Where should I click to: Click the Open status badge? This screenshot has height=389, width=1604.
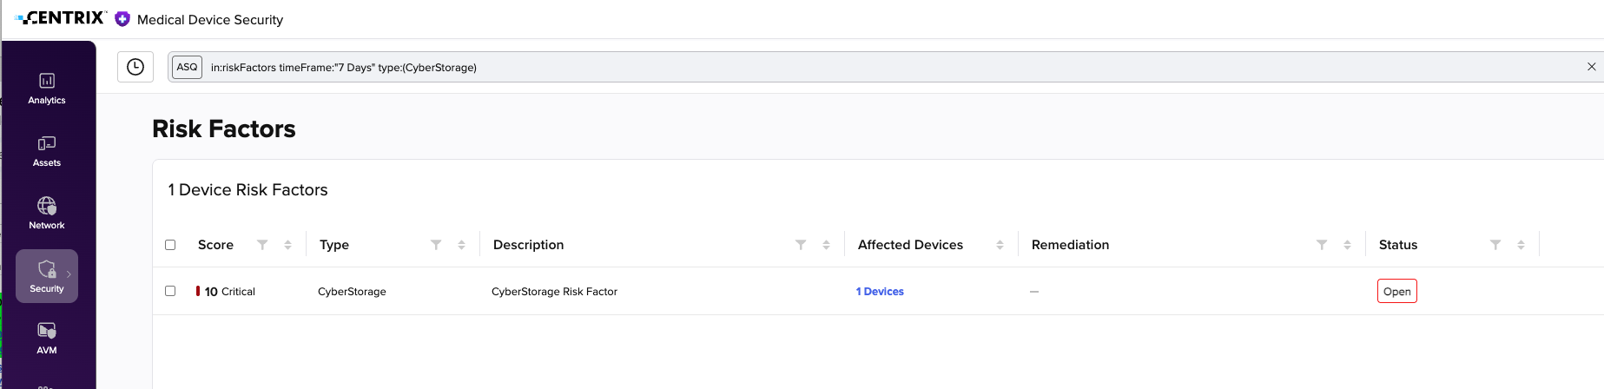[x=1396, y=291]
